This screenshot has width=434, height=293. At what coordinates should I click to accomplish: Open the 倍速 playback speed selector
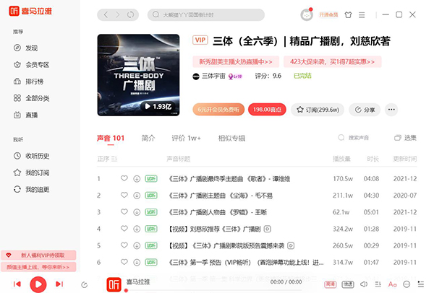coord(348,284)
